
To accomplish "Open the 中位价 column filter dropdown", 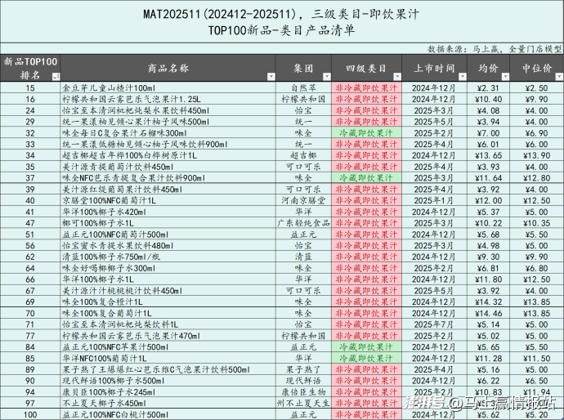I will tap(556, 75).
